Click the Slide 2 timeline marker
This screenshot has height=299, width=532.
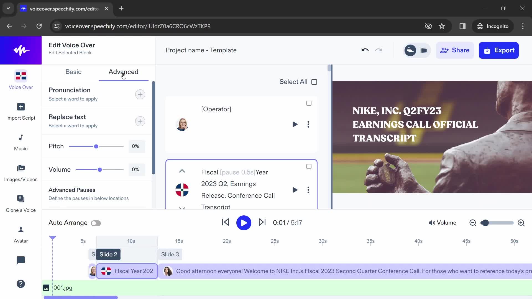click(108, 254)
